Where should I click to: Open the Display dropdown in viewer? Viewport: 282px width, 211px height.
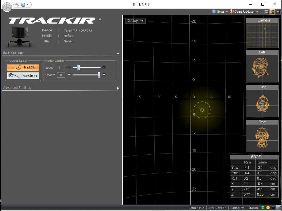click(x=135, y=21)
